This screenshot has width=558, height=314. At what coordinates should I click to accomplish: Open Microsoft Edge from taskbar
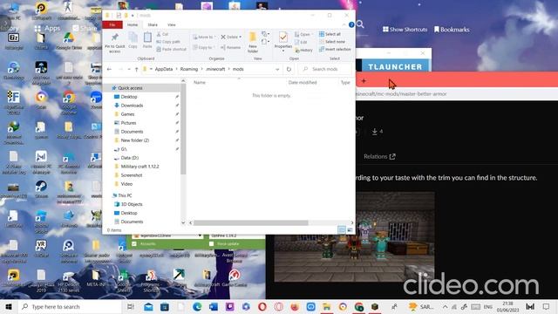point(197,306)
